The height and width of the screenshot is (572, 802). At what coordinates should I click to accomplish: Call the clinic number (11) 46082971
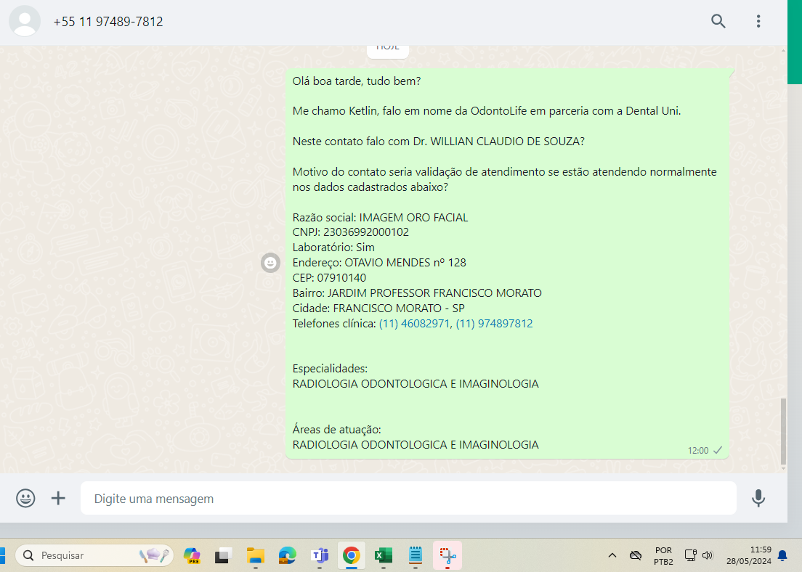[x=414, y=324]
